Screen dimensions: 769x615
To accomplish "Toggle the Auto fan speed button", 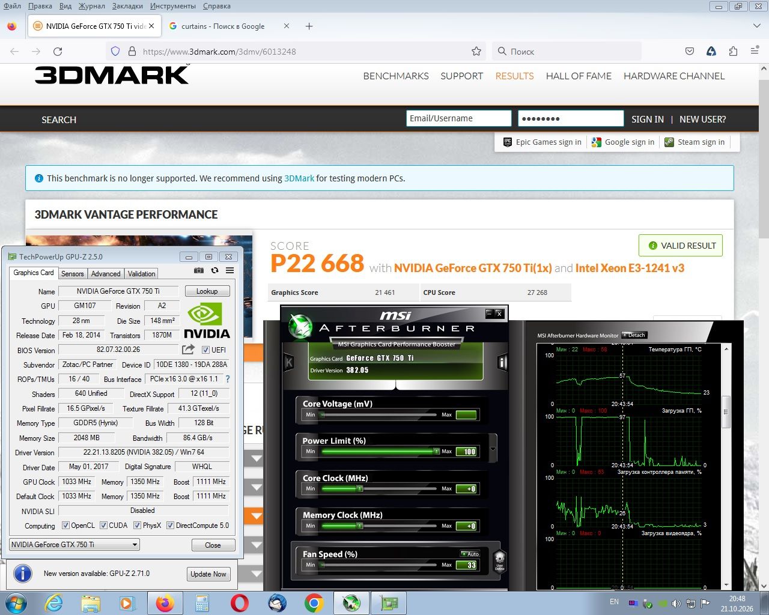I will tap(470, 554).
